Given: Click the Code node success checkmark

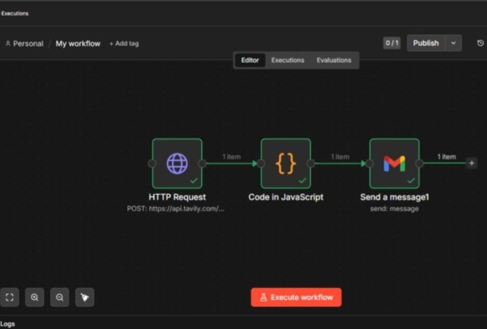Looking at the screenshot, I should (x=303, y=180).
